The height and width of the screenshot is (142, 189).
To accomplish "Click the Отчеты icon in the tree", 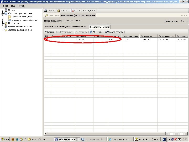I will pyautogui.click(x=6, y=10).
